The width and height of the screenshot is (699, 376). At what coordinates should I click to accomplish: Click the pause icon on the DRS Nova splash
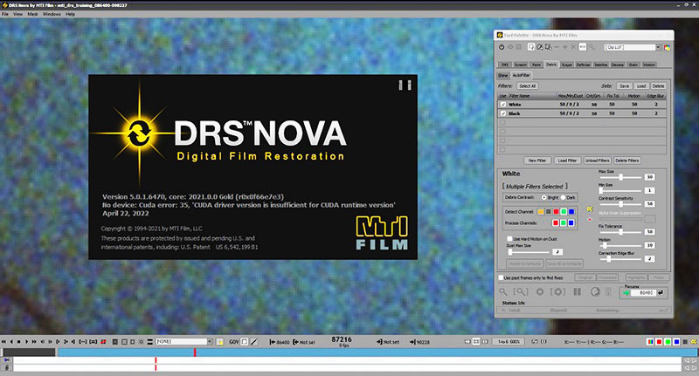[x=405, y=85]
